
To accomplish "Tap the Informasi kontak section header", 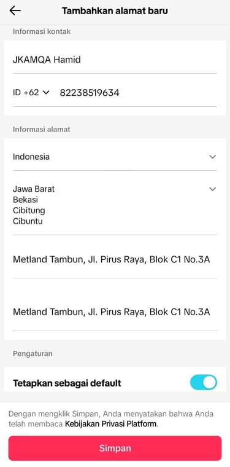I will (42, 31).
